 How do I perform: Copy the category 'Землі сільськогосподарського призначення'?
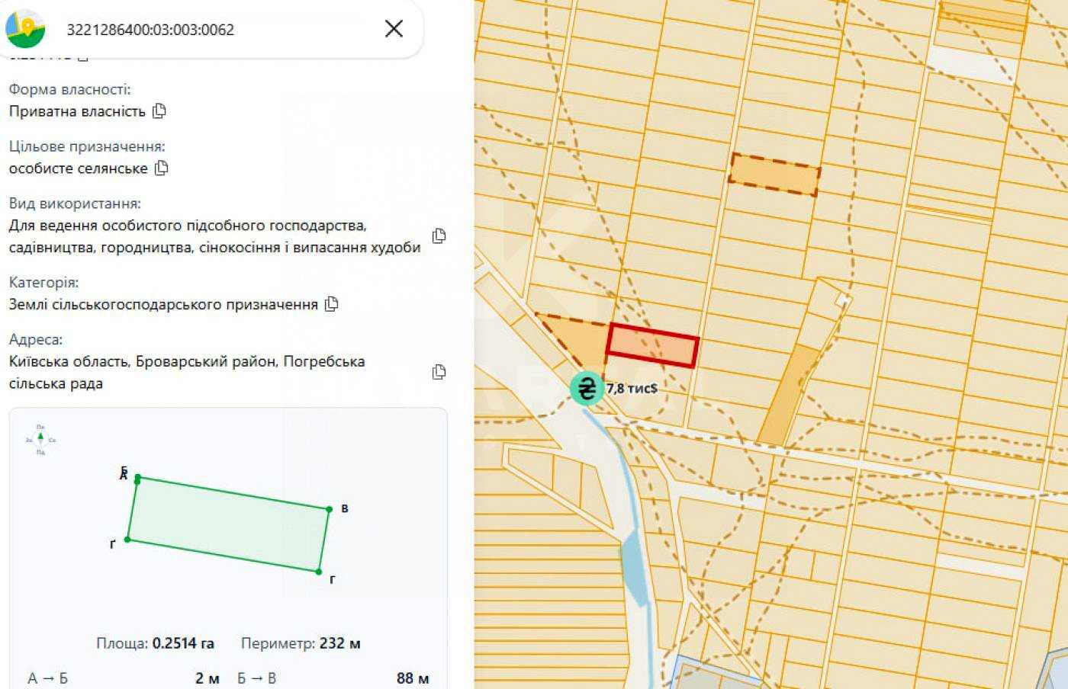coord(331,304)
